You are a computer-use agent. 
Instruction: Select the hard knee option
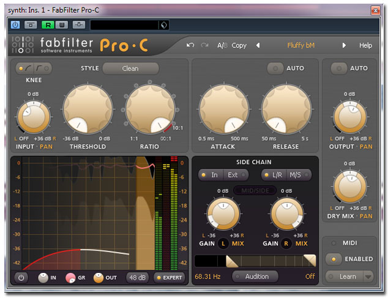click(42, 69)
